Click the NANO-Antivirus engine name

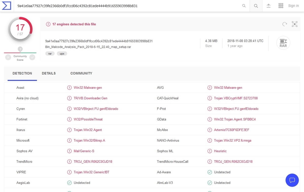pos(168,141)
